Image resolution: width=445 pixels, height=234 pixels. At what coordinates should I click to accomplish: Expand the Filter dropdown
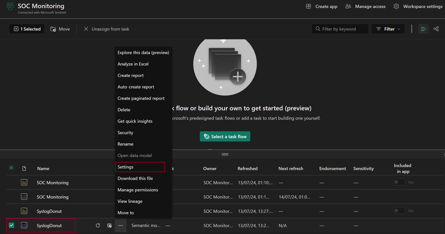pyautogui.click(x=388, y=29)
